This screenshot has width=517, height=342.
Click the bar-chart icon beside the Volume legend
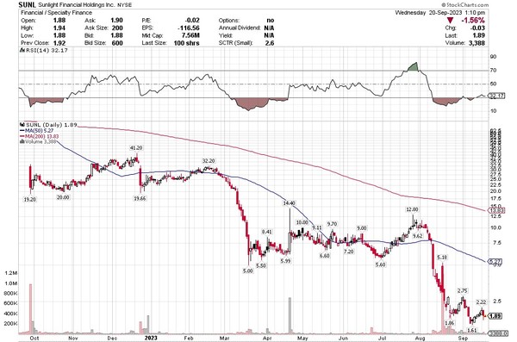pos(22,141)
